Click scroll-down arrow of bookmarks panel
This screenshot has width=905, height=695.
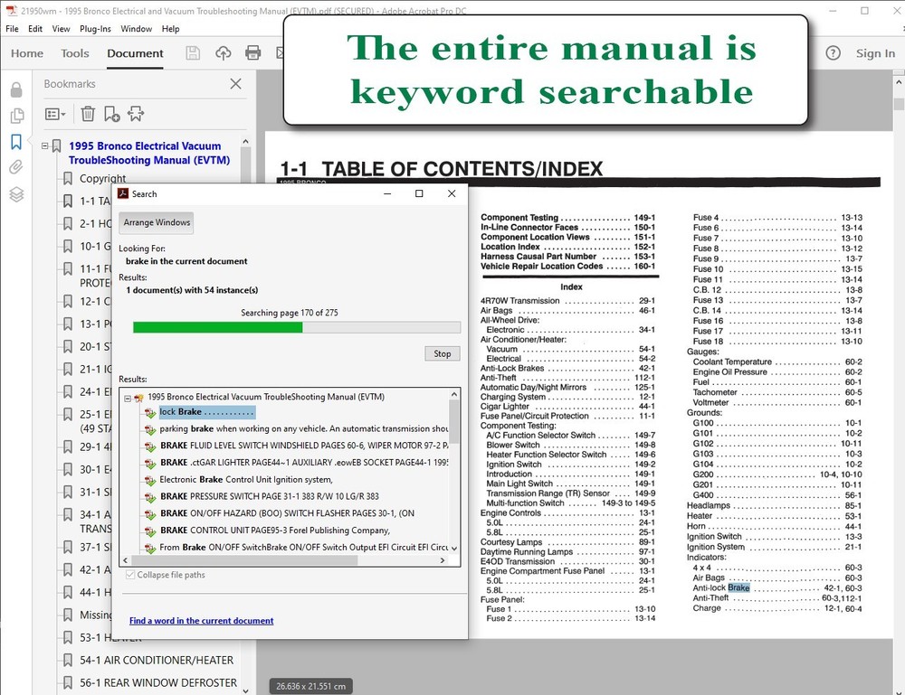[245, 690]
